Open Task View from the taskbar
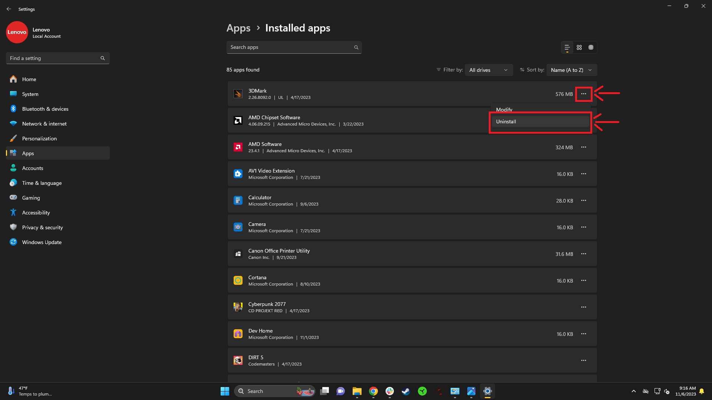Image resolution: width=712 pixels, height=400 pixels. click(x=324, y=391)
